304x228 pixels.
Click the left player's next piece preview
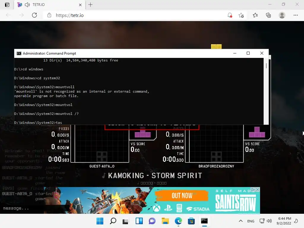(x=143, y=132)
